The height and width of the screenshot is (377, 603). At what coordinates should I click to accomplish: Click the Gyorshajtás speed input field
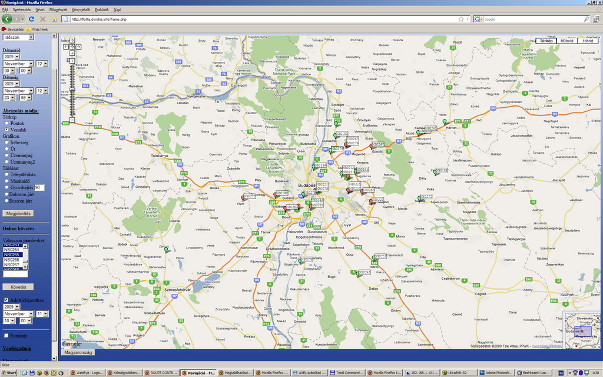tap(40, 187)
